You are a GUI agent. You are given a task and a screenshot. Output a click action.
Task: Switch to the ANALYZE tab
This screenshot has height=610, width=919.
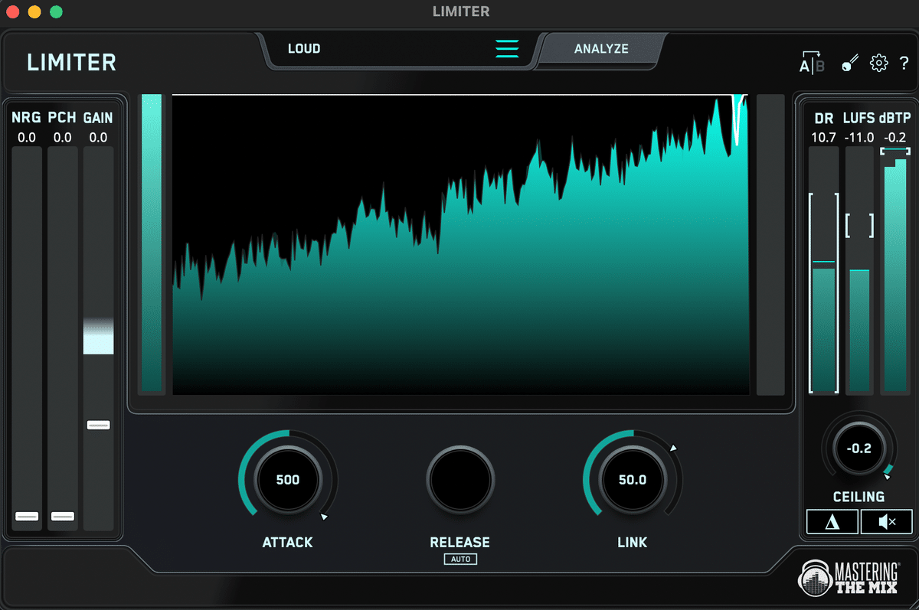[x=601, y=48]
